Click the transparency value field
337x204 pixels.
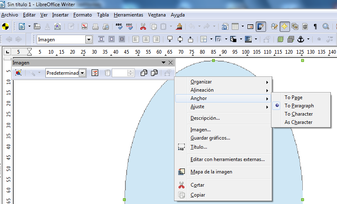[120, 73]
